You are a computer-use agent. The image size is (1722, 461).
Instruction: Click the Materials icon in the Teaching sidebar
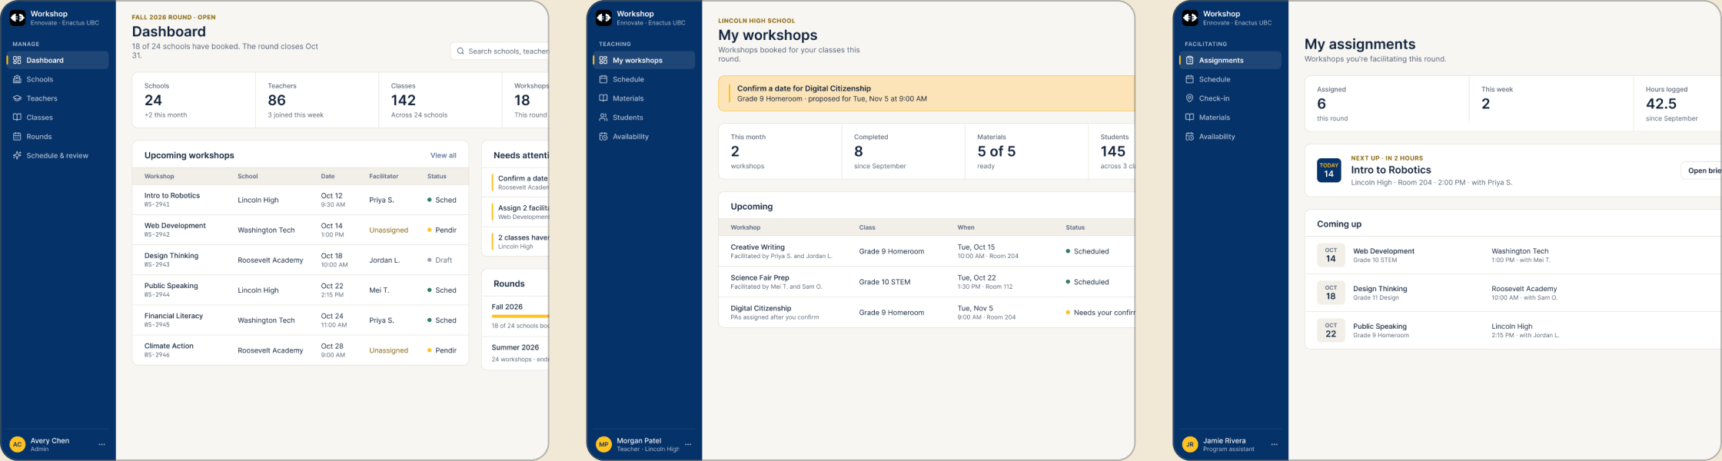[x=603, y=98]
